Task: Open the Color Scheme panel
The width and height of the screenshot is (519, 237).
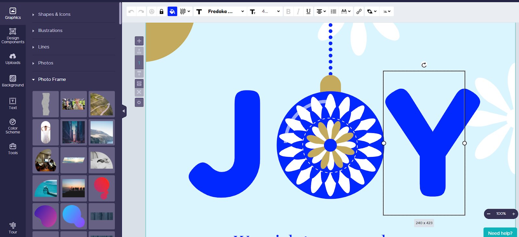Action: click(x=13, y=126)
